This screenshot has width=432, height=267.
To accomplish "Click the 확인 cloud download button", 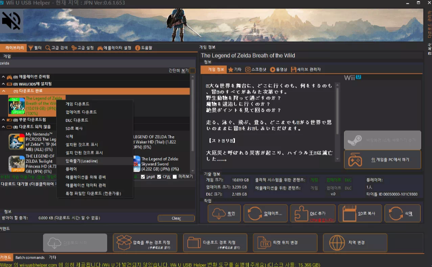I will click(224, 213).
